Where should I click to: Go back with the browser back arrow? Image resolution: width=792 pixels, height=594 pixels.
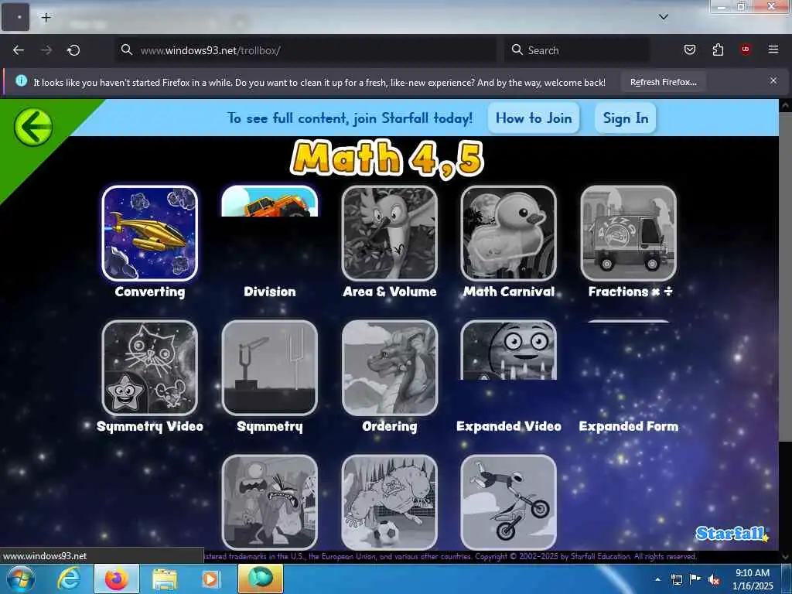(19, 50)
